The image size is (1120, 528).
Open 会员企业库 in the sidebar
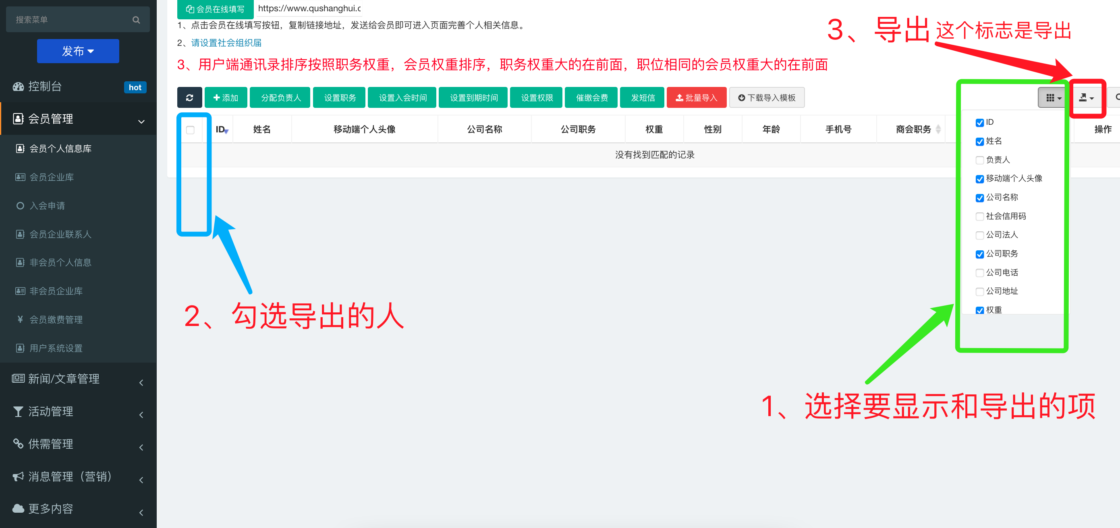pos(51,177)
